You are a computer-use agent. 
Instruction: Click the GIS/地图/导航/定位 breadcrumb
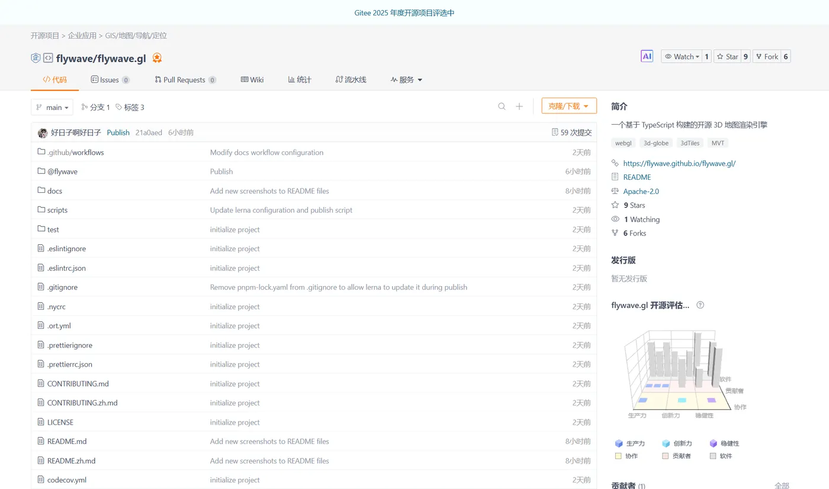136,35
